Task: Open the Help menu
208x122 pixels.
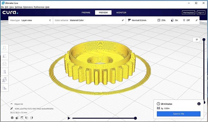Action: click(x=47, y=7)
